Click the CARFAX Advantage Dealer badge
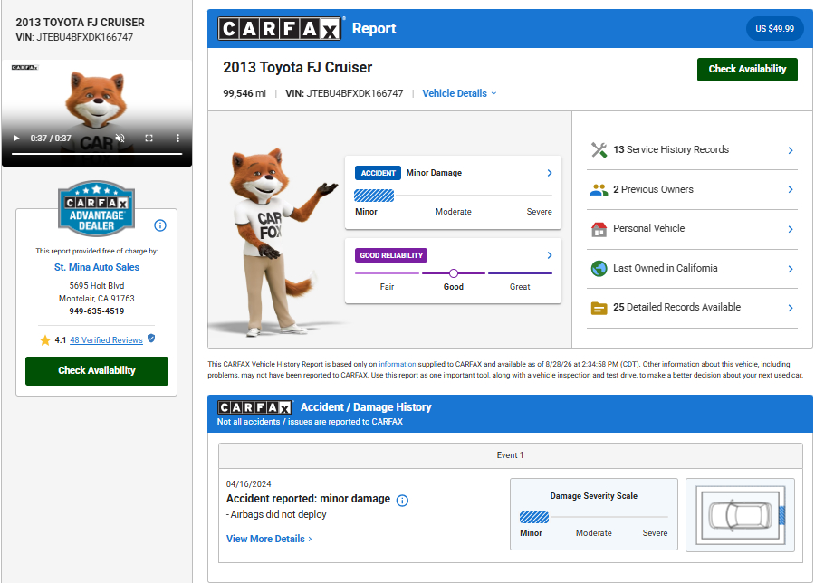The image size is (815, 583). point(96,208)
